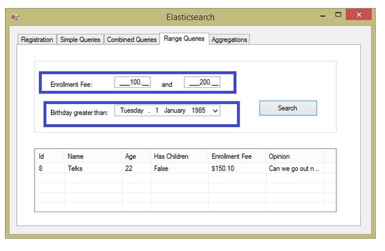This screenshot has width=385, height=251.
Task: Select the weekday Tuesday in date picker
Action: click(x=132, y=110)
